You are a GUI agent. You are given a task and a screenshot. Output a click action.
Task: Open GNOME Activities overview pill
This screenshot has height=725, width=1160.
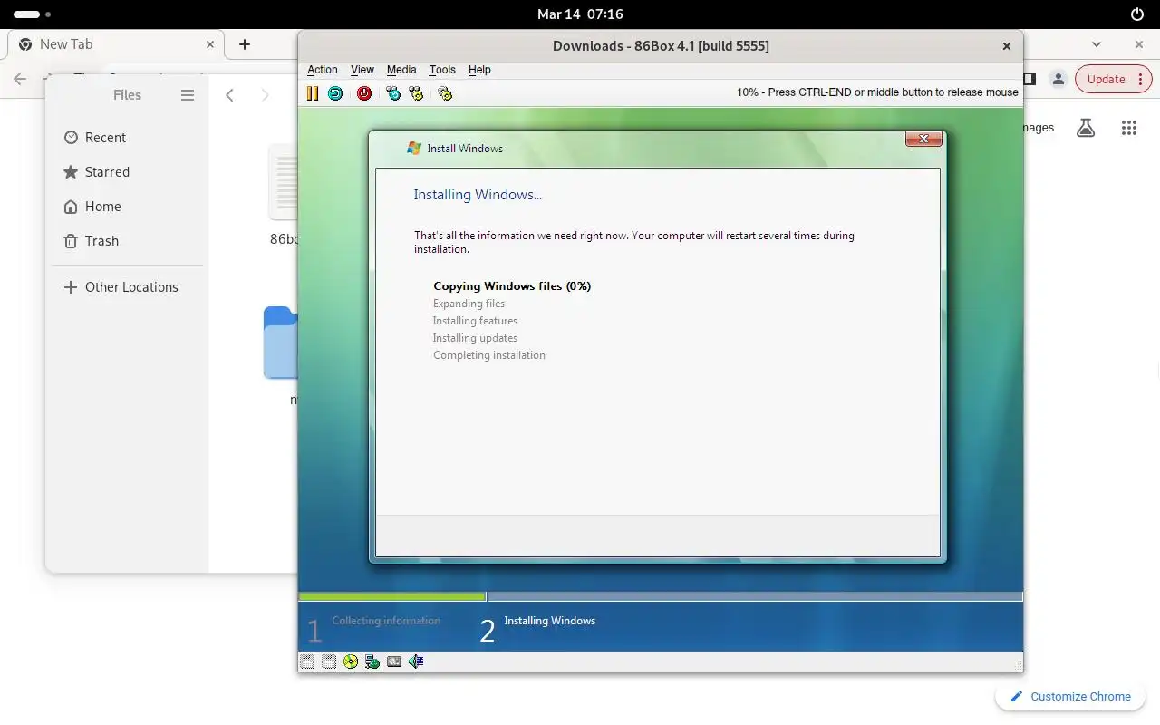click(32, 14)
